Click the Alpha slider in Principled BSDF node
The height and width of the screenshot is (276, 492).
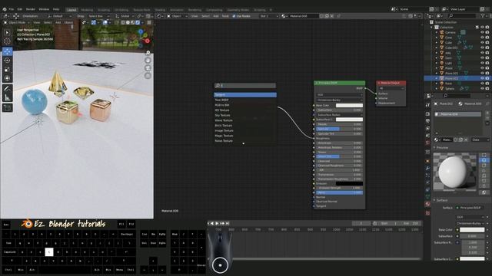point(340,192)
